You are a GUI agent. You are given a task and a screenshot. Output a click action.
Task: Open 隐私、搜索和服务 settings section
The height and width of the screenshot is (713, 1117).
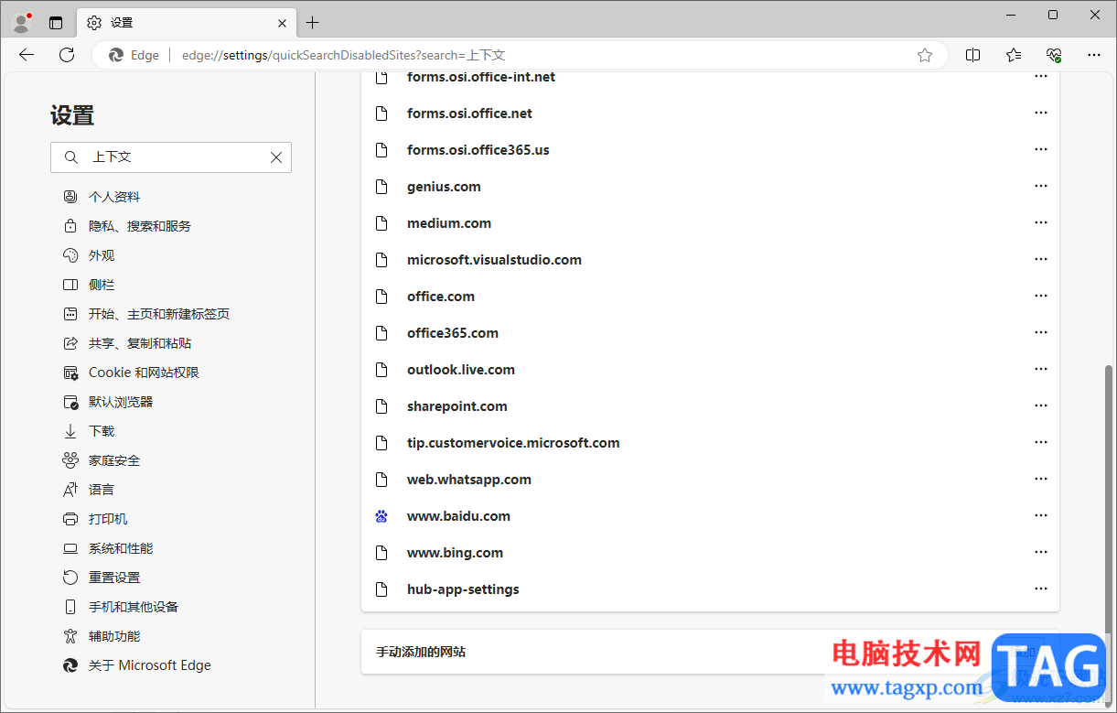pos(127,226)
